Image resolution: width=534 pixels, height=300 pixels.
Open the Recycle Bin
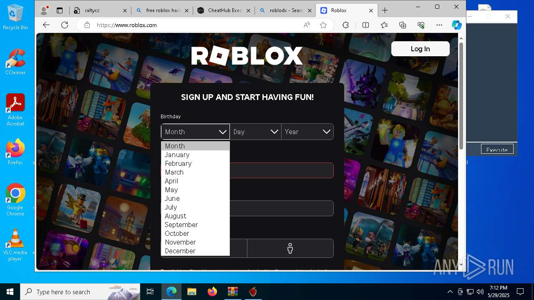(15, 17)
